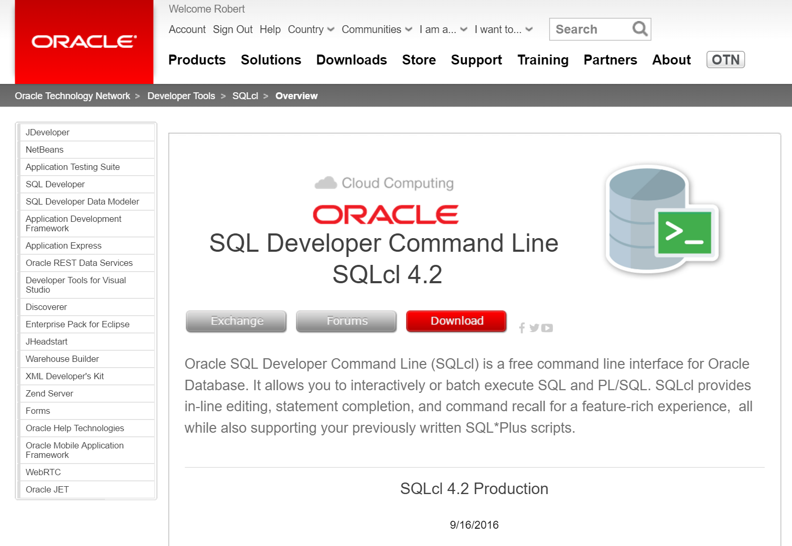The width and height of the screenshot is (792, 546).
Task: Click the Cloud Computing cloud icon
Action: [x=326, y=183]
